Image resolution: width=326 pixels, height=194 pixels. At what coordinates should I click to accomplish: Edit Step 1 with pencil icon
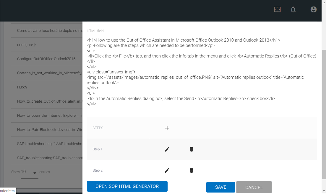167,149
